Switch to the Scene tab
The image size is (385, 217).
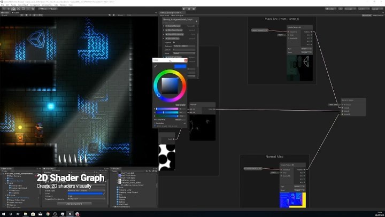click(x=5, y=12)
